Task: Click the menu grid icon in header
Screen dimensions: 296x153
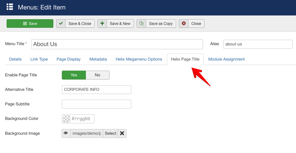Action: [x=10, y=7]
